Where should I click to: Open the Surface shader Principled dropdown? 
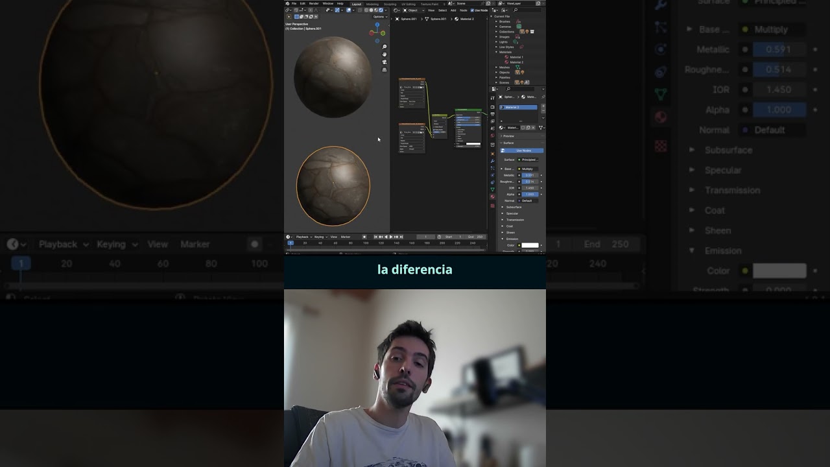(528, 160)
